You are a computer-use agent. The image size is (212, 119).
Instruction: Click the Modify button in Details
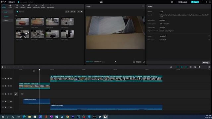[206, 62]
